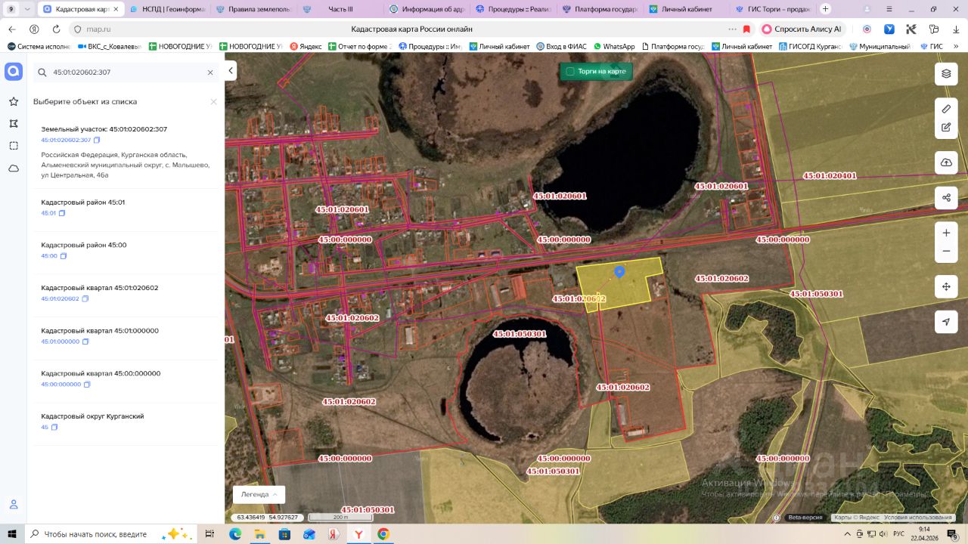
Task: Open 'Яндекс' bookmark in bookmarks bar
Action: tap(306, 47)
